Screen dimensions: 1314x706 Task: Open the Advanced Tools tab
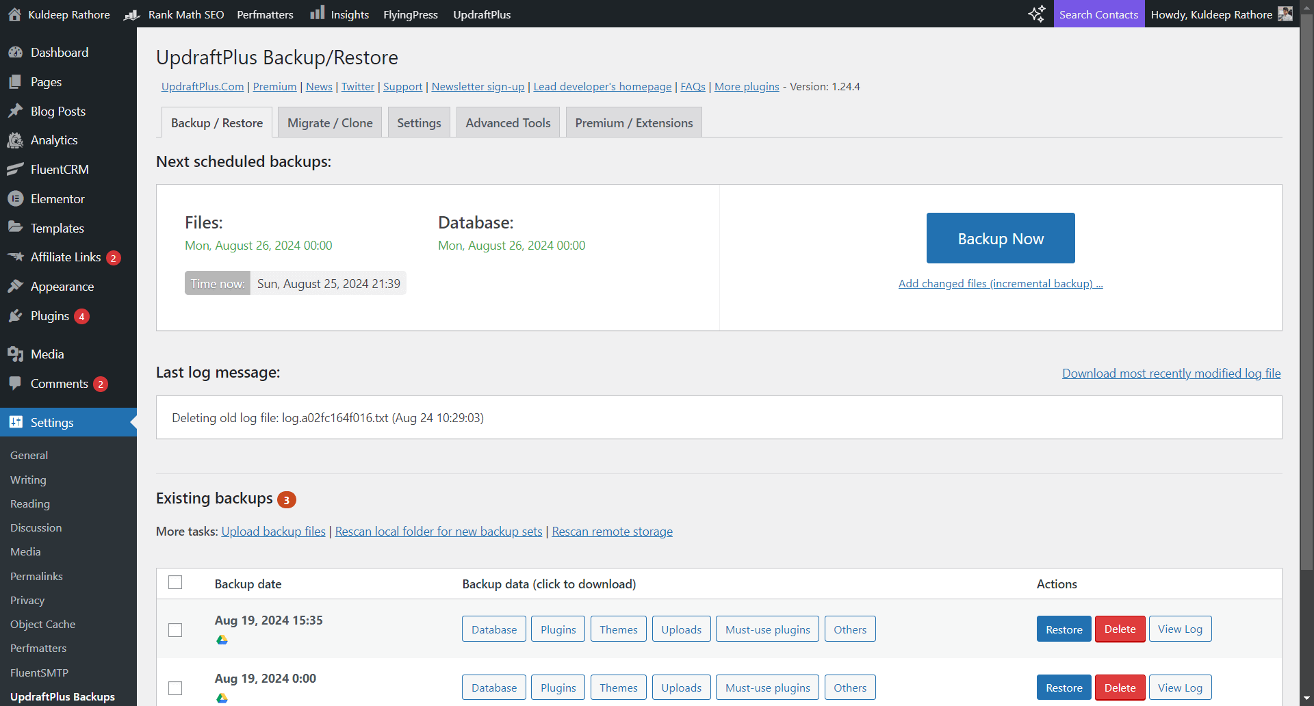click(508, 122)
